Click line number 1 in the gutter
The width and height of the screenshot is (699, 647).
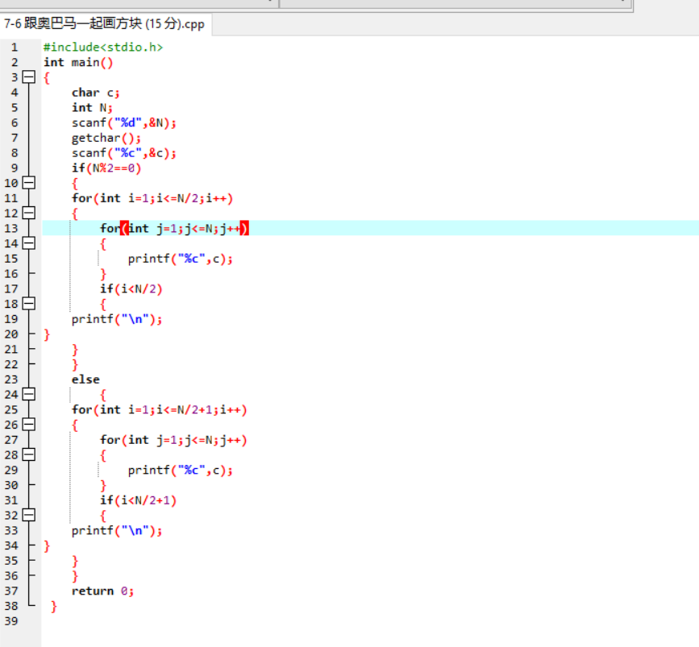15,48
